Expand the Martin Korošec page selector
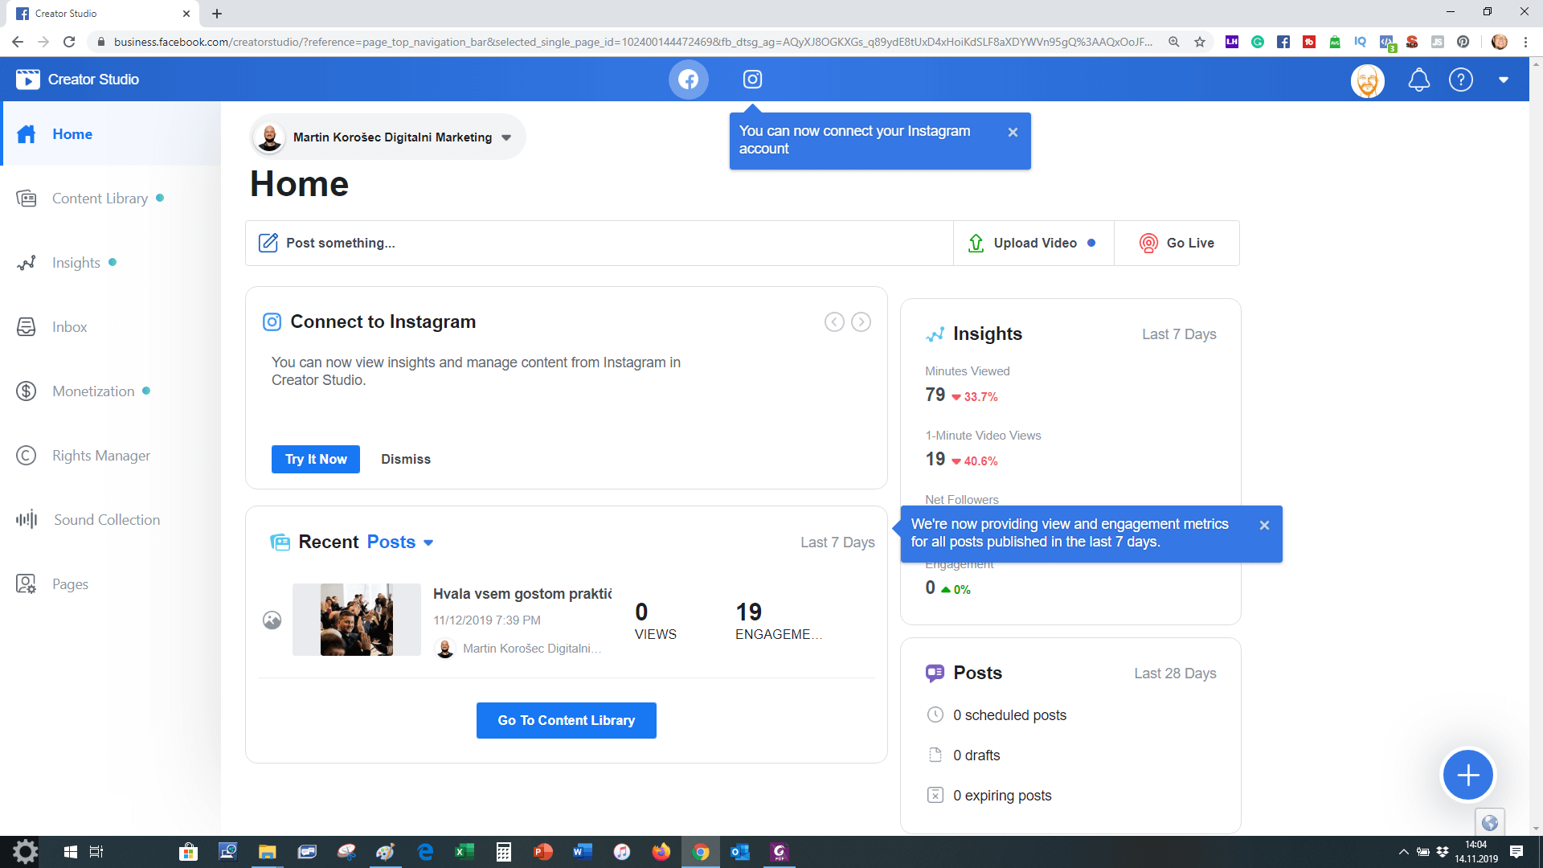This screenshot has height=868, width=1543. click(506, 137)
